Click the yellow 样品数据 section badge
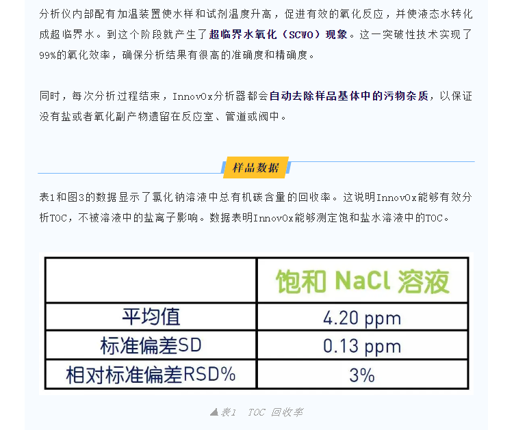The height and width of the screenshot is (430, 514). tap(256, 167)
